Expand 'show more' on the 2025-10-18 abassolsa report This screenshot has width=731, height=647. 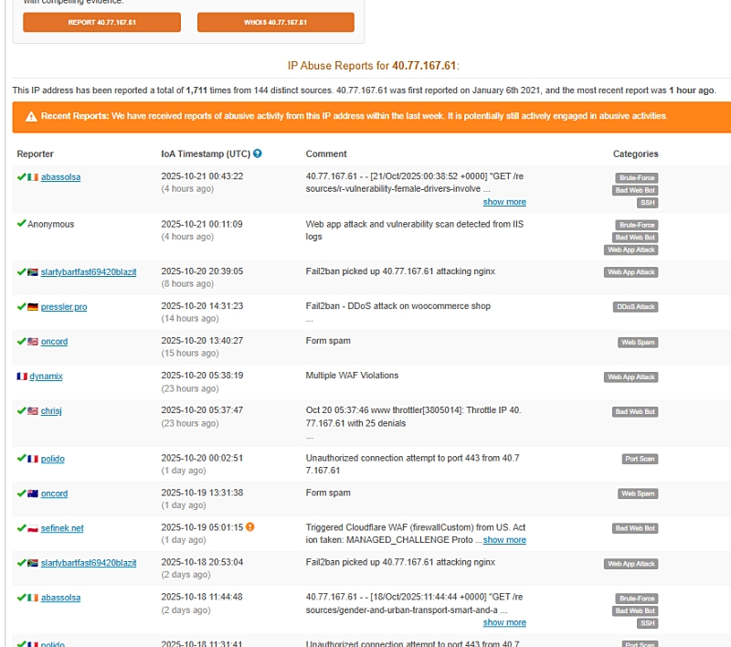pyautogui.click(x=504, y=622)
